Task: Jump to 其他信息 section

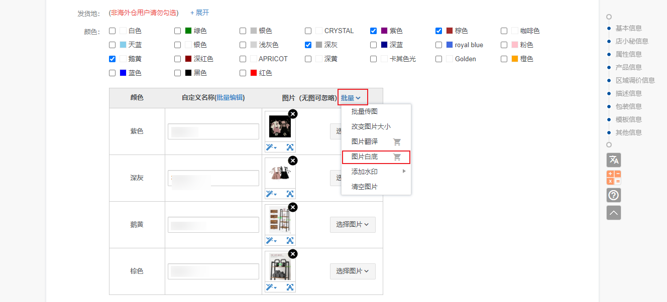Action: [628, 132]
